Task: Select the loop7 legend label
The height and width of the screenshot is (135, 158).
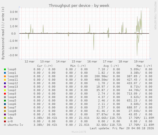Action: (12, 108)
